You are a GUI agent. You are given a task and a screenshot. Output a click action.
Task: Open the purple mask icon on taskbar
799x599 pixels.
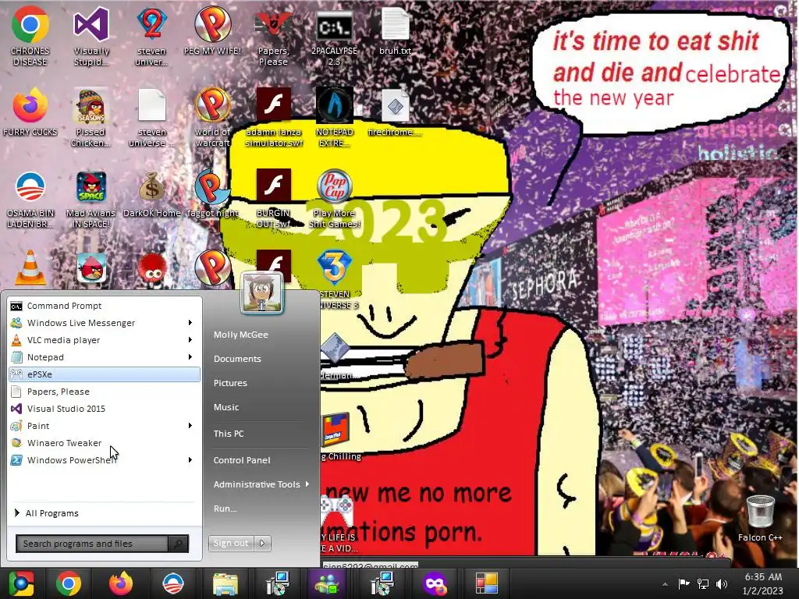pyautogui.click(x=434, y=583)
